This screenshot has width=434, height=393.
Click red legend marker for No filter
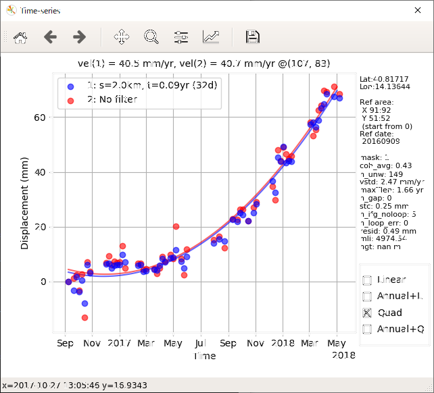click(70, 99)
